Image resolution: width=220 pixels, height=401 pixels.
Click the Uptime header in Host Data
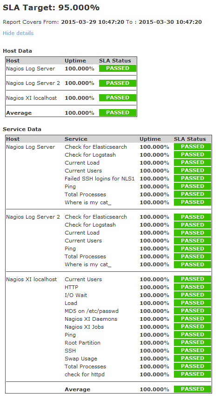[75, 61]
